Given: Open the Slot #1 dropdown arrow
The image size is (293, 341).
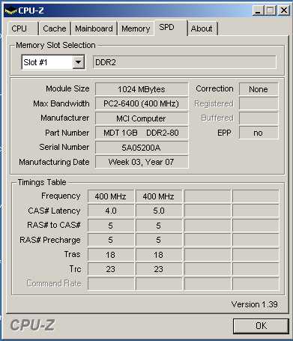Looking at the screenshot, I should pos(78,62).
